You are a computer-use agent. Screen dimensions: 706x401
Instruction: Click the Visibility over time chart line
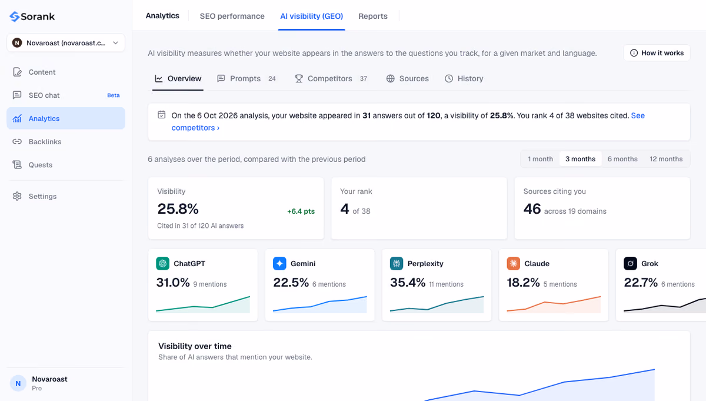click(x=540, y=385)
